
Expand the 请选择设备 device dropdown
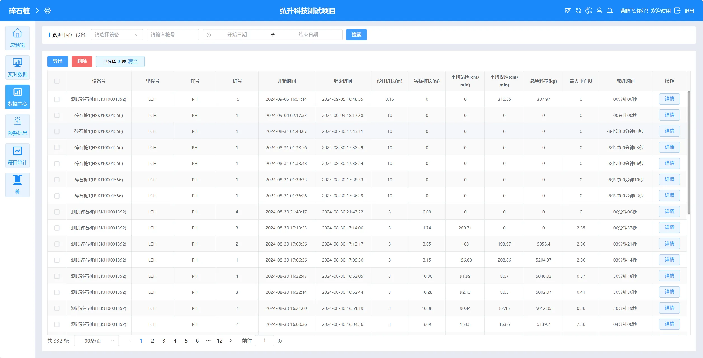[117, 35]
